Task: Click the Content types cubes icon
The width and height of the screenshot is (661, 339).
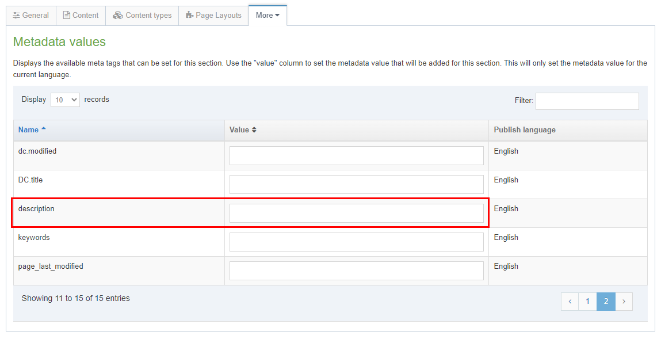Action: [117, 15]
